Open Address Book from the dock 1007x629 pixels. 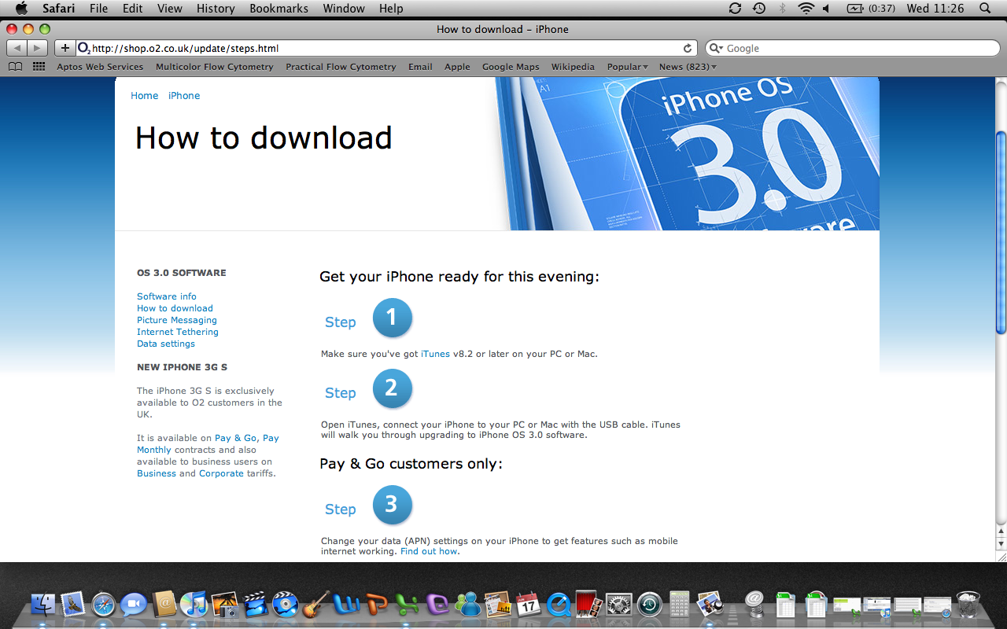point(164,605)
